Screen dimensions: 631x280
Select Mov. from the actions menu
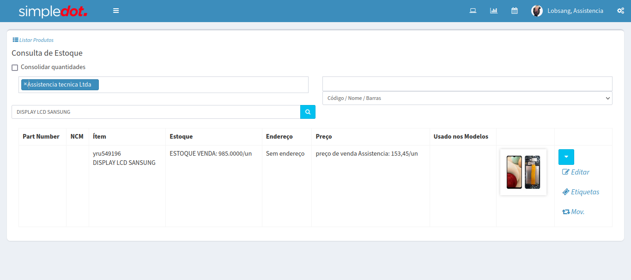click(x=573, y=212)
